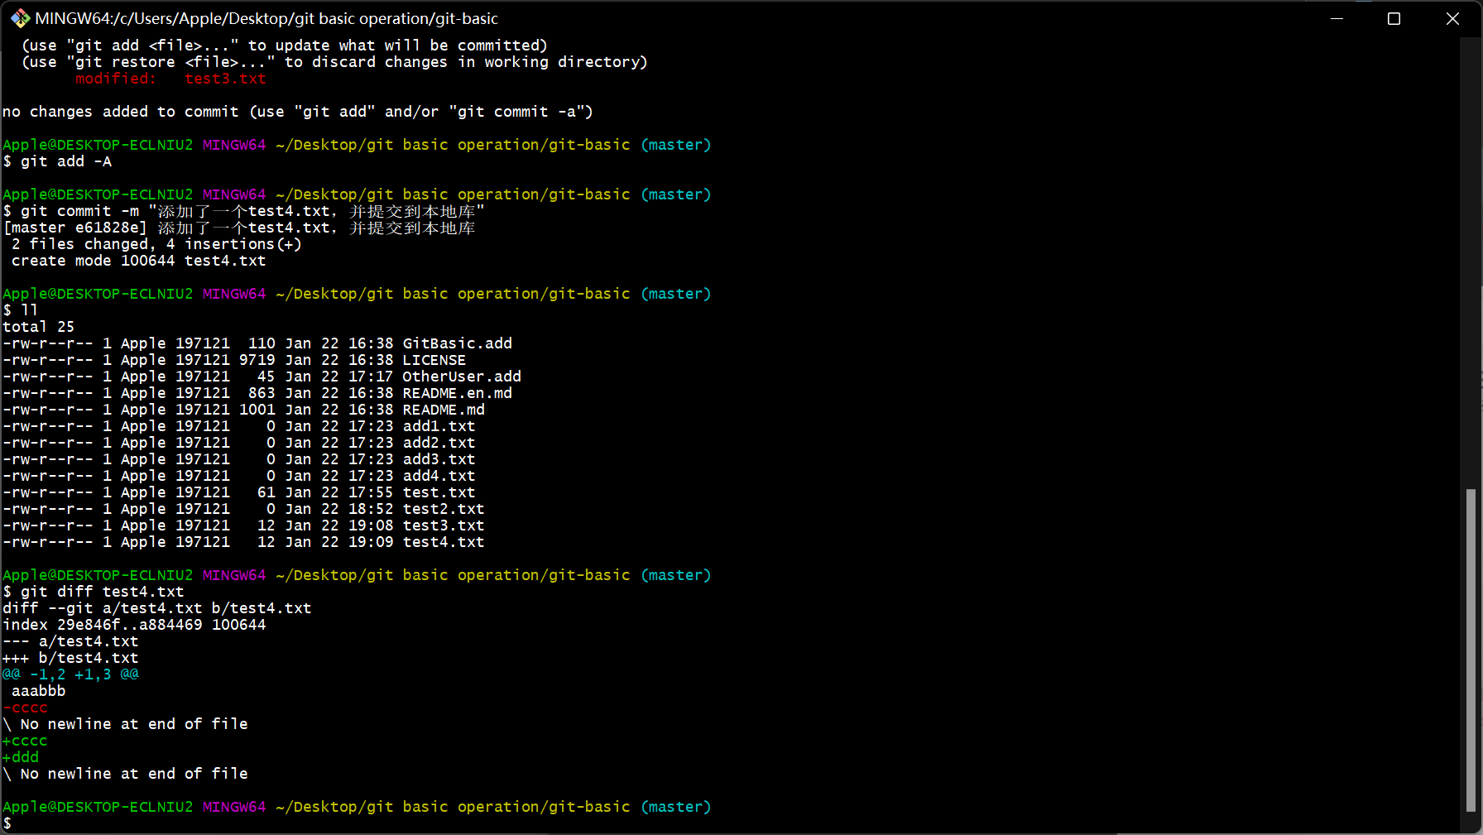This screenshot has height=835, width=1483.
Task: Click the test3.txt file listing row at 19:08
Action: click(243, 525)
